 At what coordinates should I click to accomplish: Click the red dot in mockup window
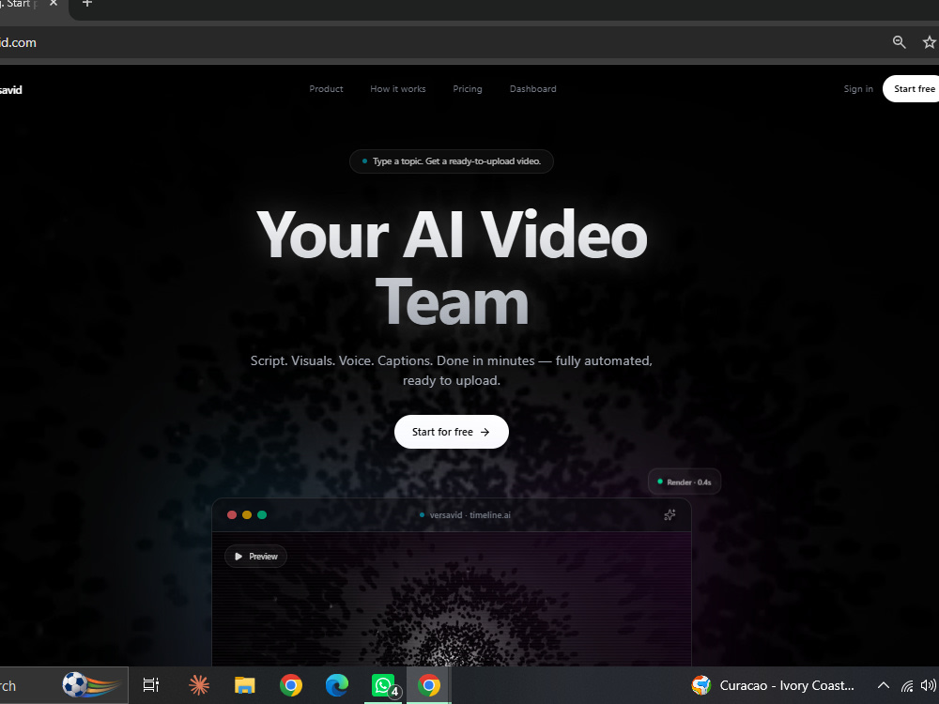point(232,514)
